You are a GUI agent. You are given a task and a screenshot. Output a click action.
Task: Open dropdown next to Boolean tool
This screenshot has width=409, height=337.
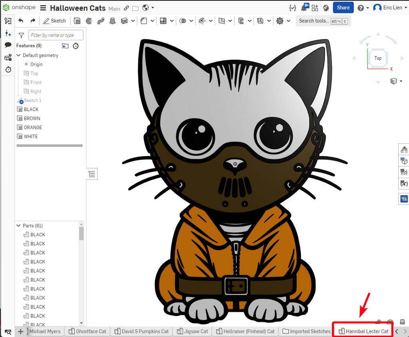pyautogui.click(x=191, y=21)
